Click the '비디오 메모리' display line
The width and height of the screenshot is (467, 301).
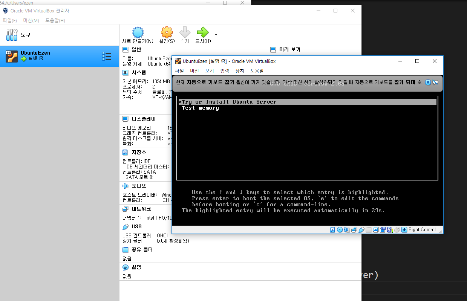point(147,128)
